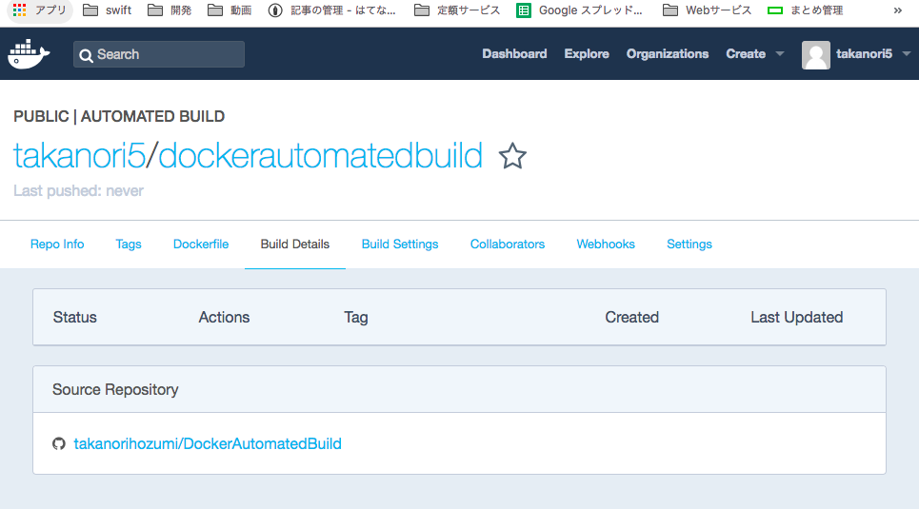919x509 pixels.
Task: Open the 定額サービス bookmarks folder
Action: tap(457, 10)
